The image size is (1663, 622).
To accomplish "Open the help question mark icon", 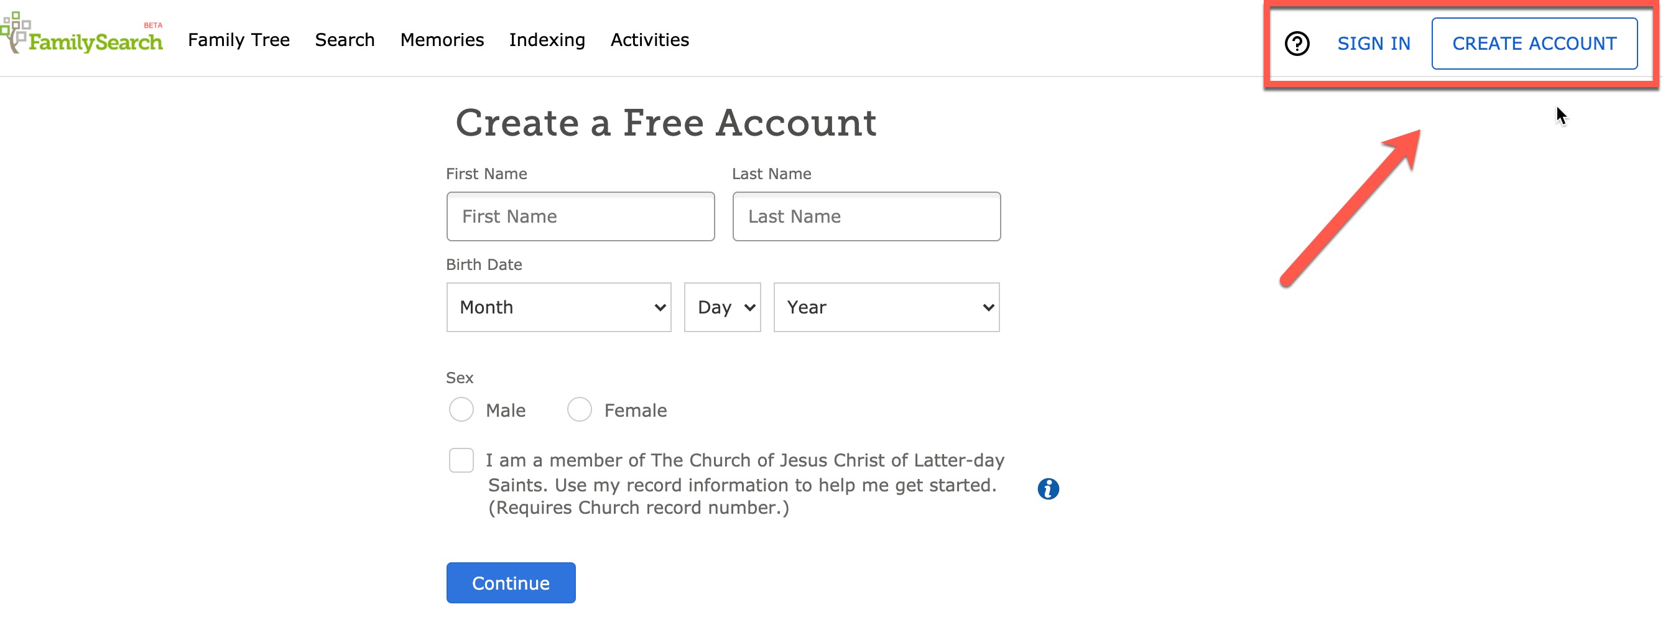I will click(x=1295, y=43).
